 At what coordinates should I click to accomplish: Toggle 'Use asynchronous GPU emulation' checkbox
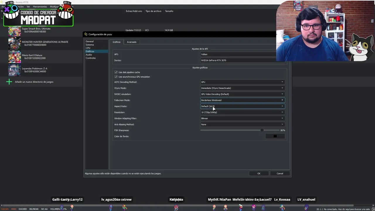pos(116,77)
